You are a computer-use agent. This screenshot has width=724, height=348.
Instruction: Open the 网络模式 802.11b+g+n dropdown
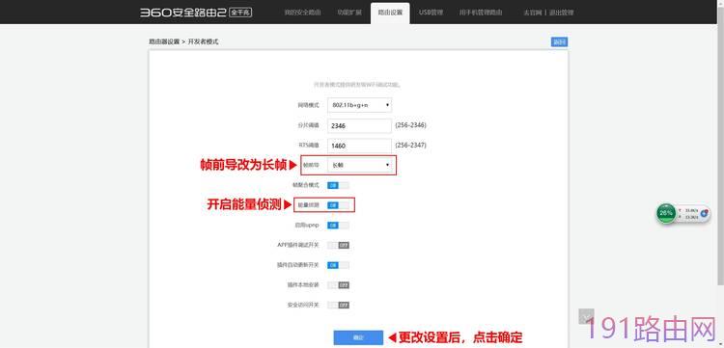point(360,105)
